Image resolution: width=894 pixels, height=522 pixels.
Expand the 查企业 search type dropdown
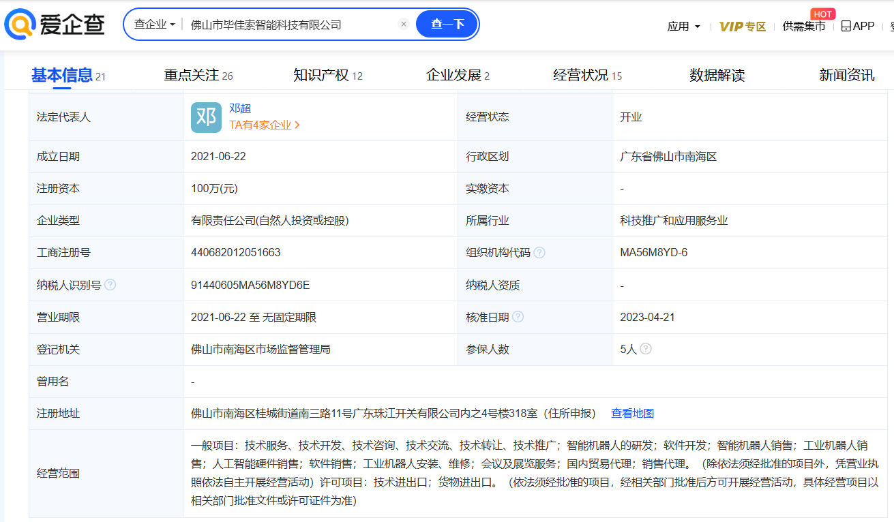155,25
